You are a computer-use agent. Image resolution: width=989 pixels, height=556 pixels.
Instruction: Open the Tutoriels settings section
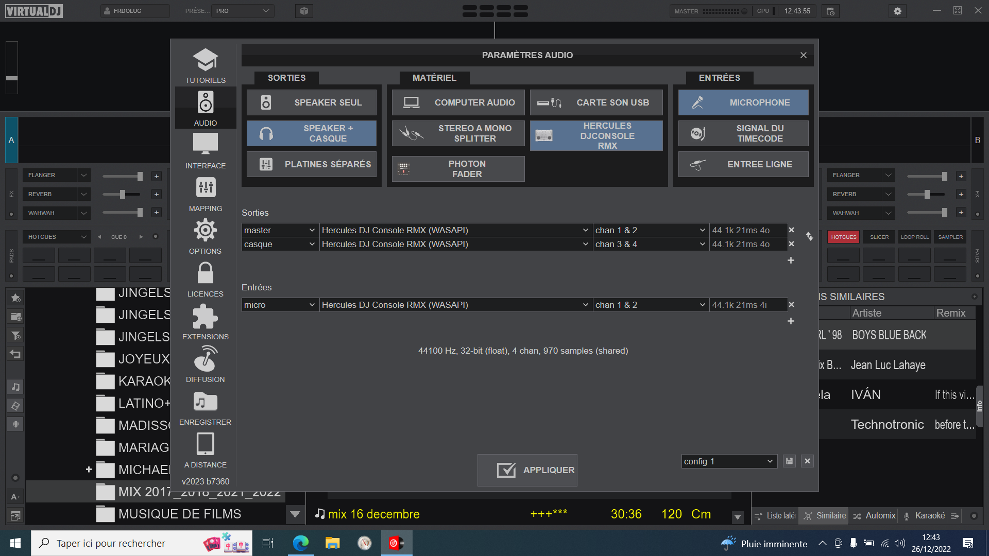[x=205, y=65]
